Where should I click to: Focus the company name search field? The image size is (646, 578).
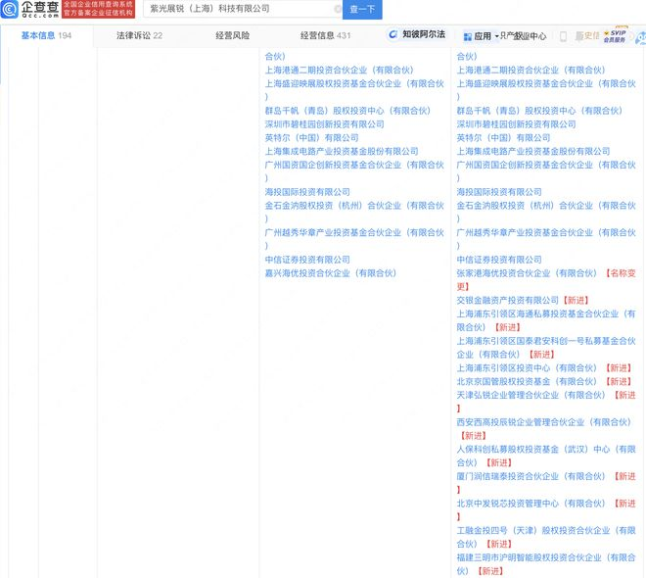click(241, 9)
